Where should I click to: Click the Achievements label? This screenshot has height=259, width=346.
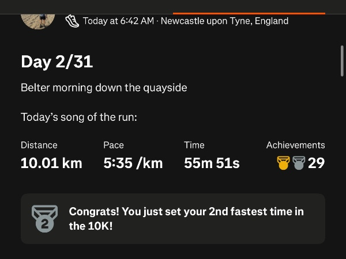point(295,145)
